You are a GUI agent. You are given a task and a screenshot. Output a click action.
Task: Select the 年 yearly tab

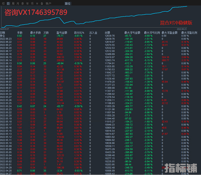[27, 3]
